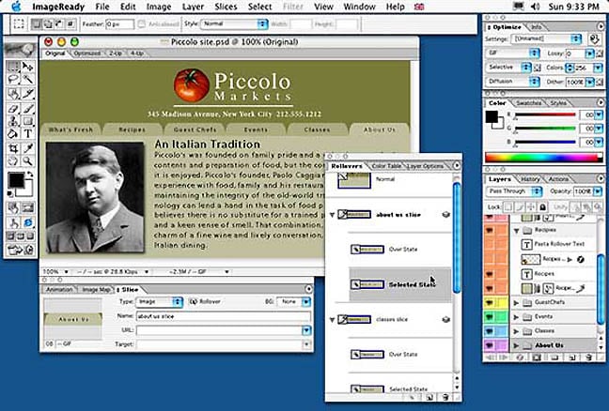Open the Optimize Settings dropdown
Viewport: 609px width, 411px height.
(x=546, y=38)
